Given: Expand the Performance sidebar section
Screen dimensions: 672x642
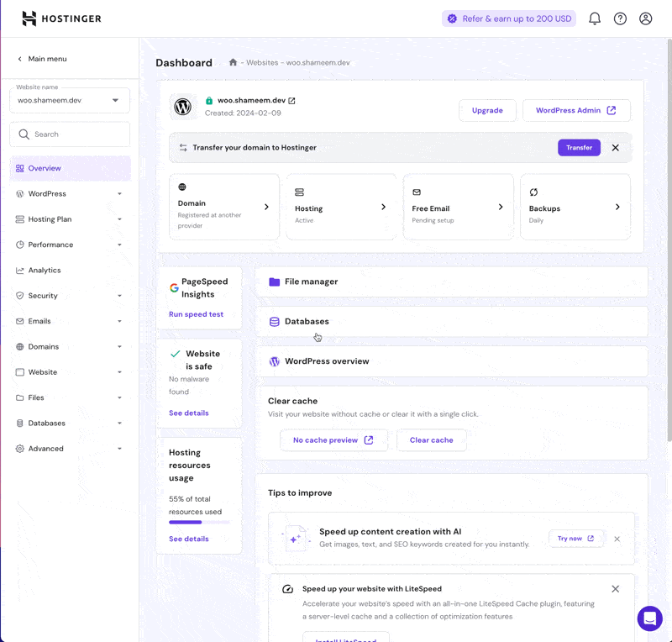Looking at the screenshot, I should (119, 245).
